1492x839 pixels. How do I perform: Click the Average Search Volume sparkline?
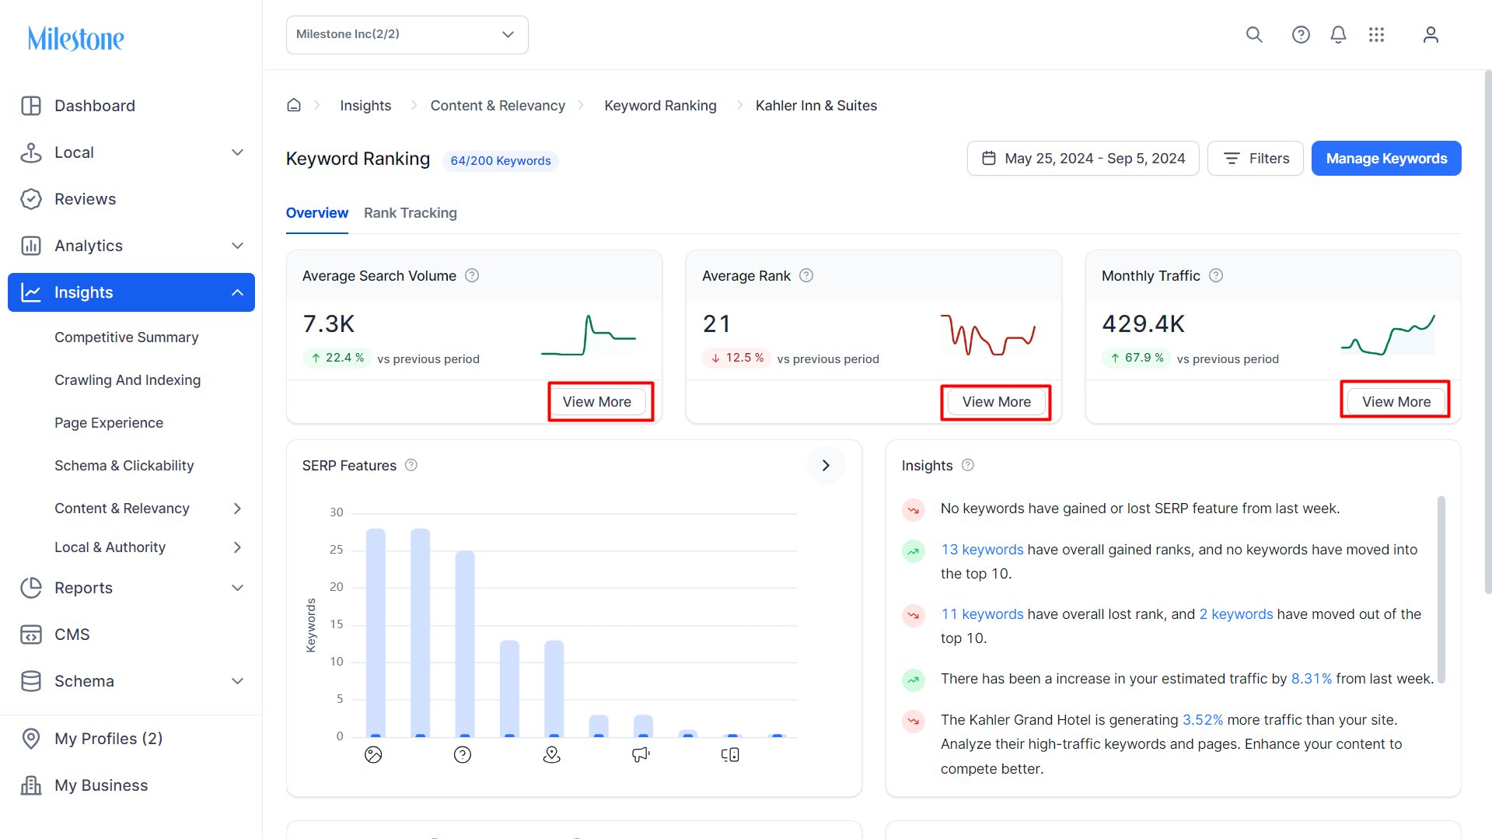tap(589, 335)
